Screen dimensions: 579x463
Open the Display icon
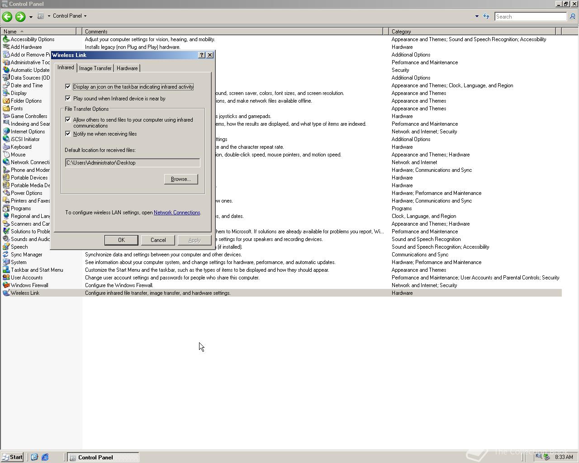pyautogui.click(x=6, y=93)
